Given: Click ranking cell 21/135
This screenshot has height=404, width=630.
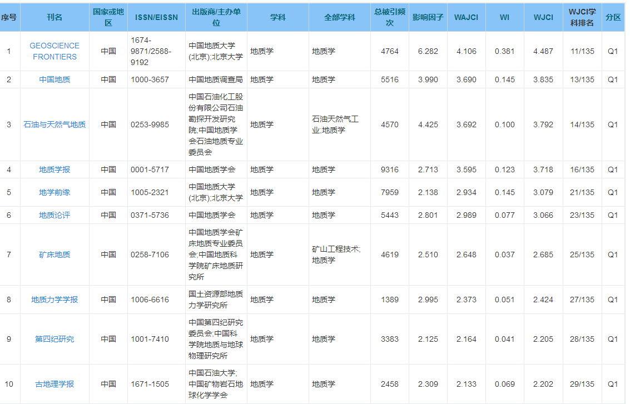Looking at the screenshot, I should tap(582, 192).
